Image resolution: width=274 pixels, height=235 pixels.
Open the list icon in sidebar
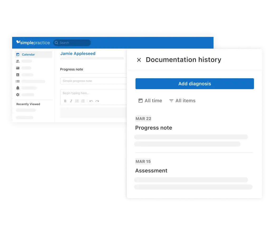[18, 81]
